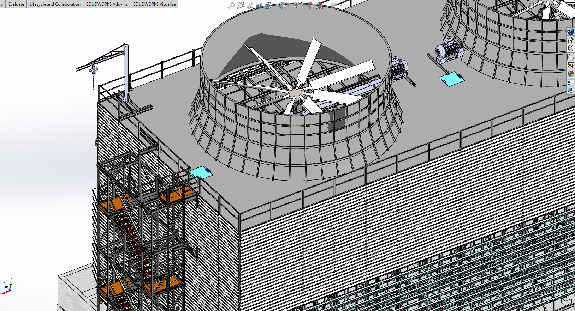This screenshot has width=575, height=311.
Task: Select the SOLIDWORKS Visualize tab
Action: point(154,4)
